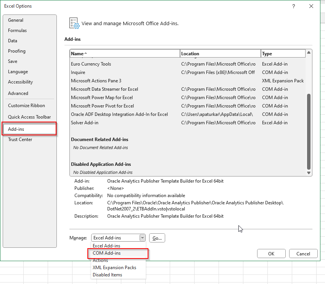
Task: Select Microsoft Actions Pane 3 row
Action: coord(188,81)
